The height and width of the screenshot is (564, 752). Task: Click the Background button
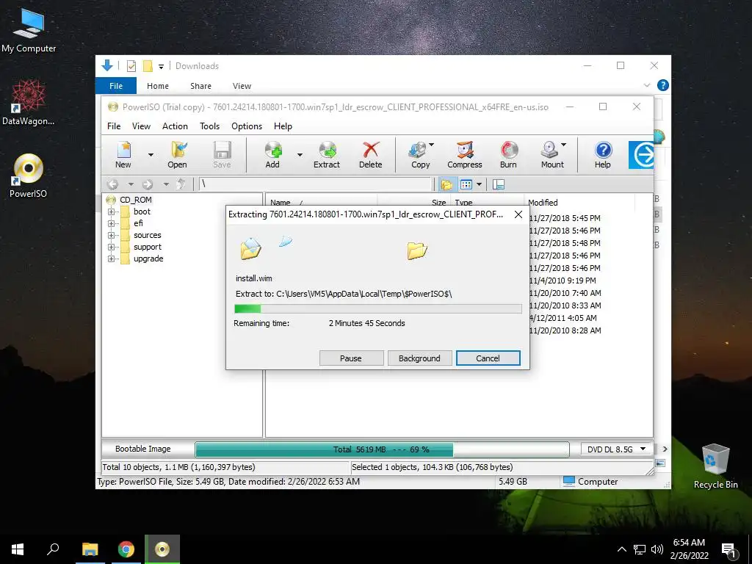point(419,358)
